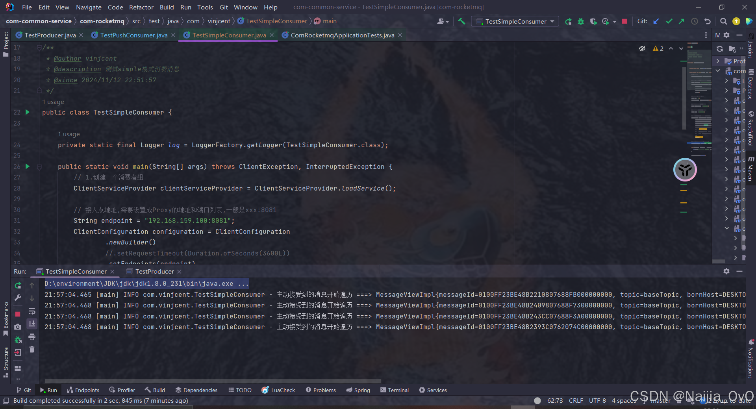Open the Problems tool window
The height and width of the screenshot is (409, 756).
(x=321, y=390)
